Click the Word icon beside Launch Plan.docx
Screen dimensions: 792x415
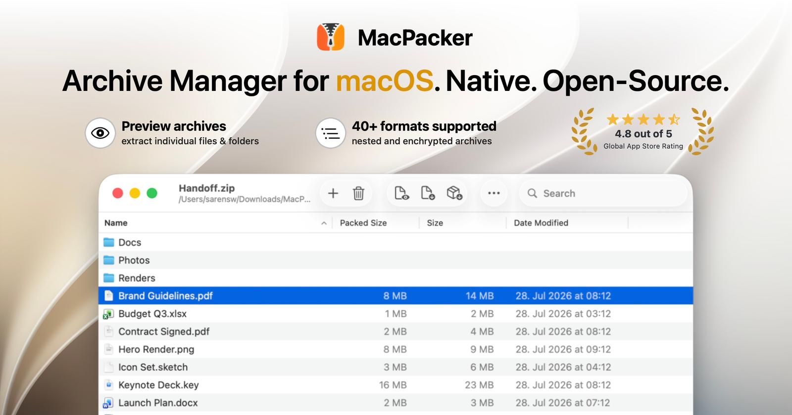pyautogui.click(x=108, y=403)
